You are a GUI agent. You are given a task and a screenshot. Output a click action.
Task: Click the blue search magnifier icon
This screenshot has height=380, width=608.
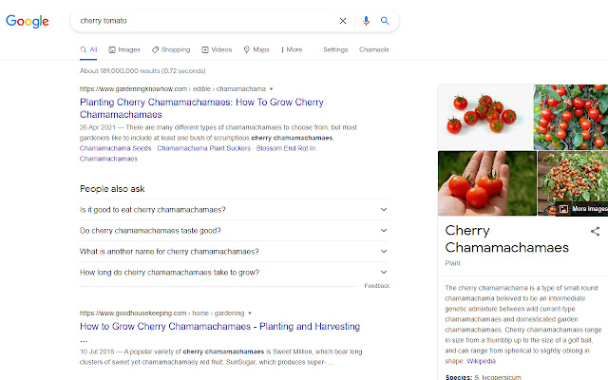(x=385, y=20)
